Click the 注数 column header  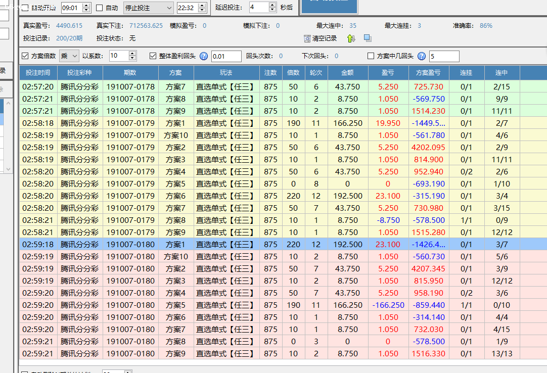pos(270,73)
